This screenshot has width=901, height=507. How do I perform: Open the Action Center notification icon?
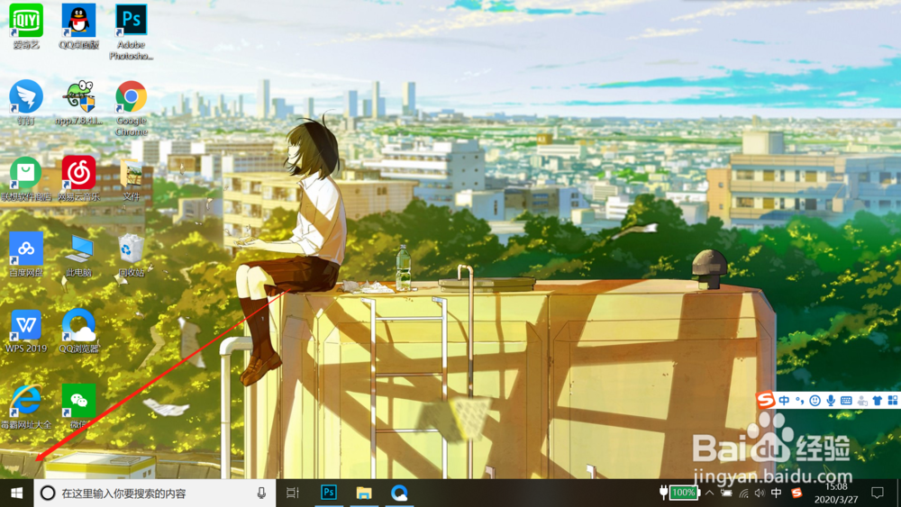[x=877, y=493]
